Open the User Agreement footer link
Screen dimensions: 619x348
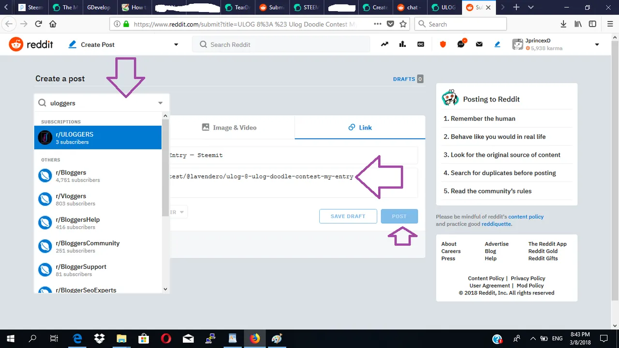click(489, 285)
